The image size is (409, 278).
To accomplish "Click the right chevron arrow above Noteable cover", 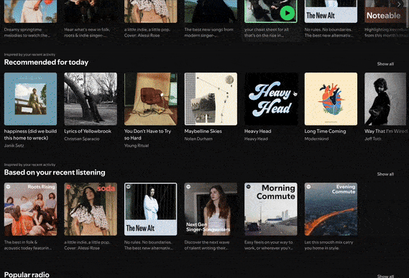I will click(x=399, y=4).
